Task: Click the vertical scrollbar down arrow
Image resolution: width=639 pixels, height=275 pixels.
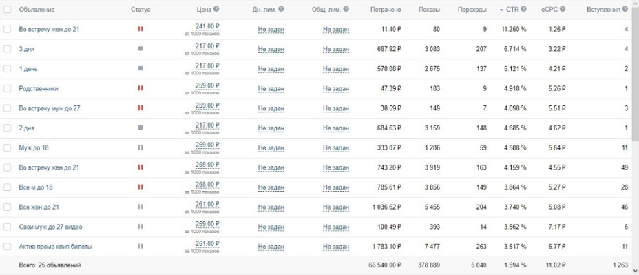Action: click(x=636, y=270)
